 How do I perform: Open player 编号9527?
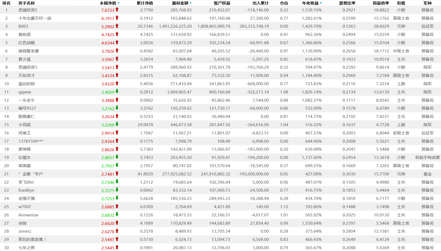27,108
